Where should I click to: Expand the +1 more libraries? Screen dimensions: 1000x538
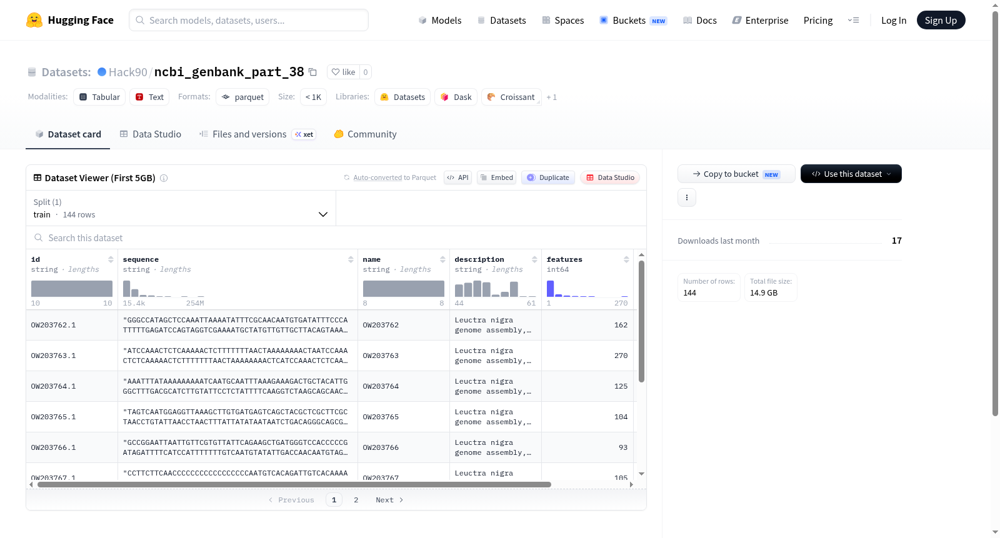pyautogui.click(x=551, y=97)
